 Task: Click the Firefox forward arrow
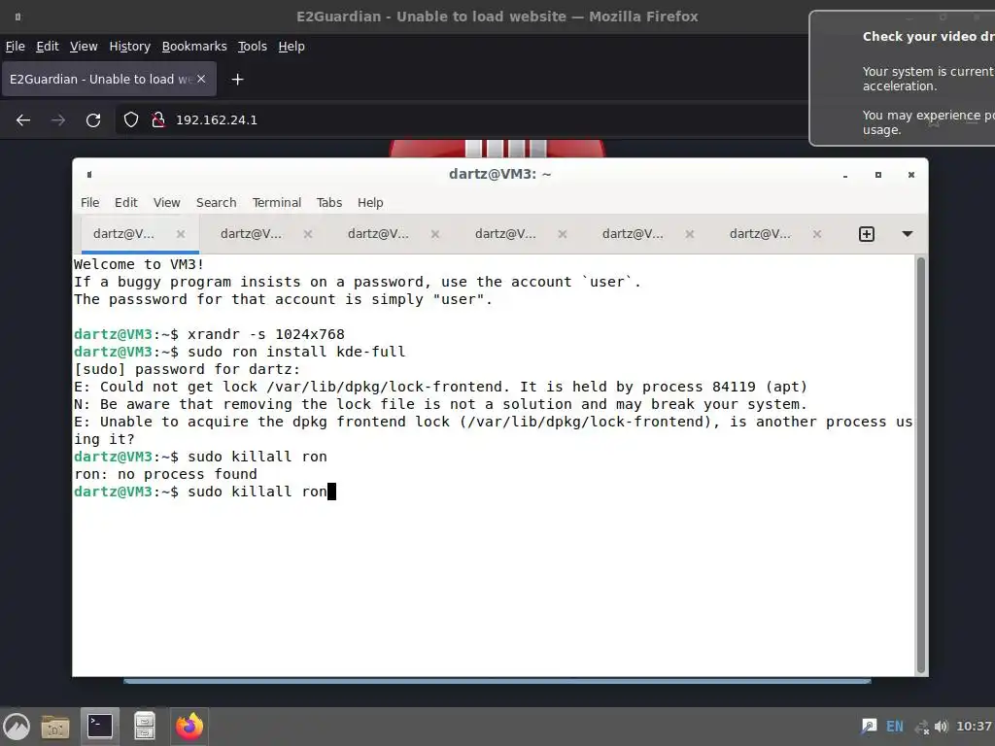tap(58, 119)
